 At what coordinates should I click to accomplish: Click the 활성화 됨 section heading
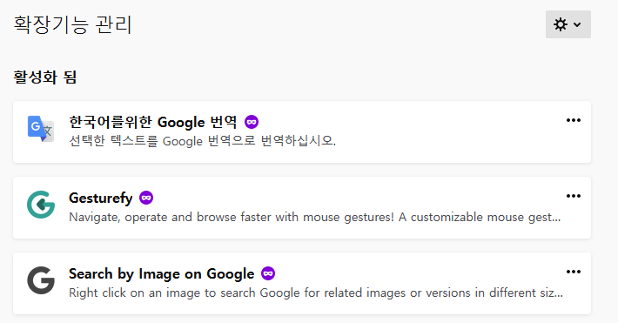tap(45, 77)
